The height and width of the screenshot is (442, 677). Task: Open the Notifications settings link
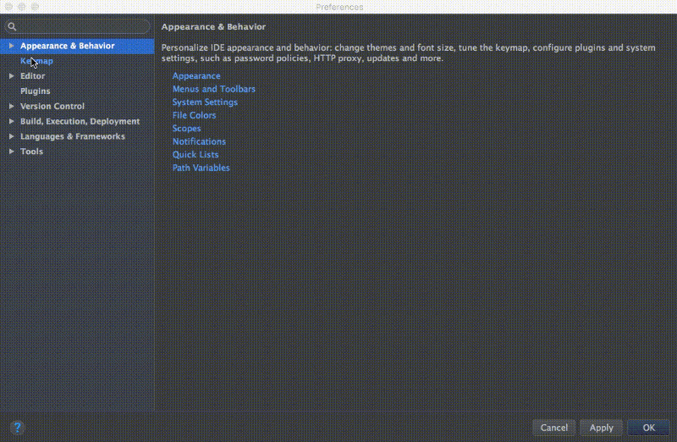point(199,141)
